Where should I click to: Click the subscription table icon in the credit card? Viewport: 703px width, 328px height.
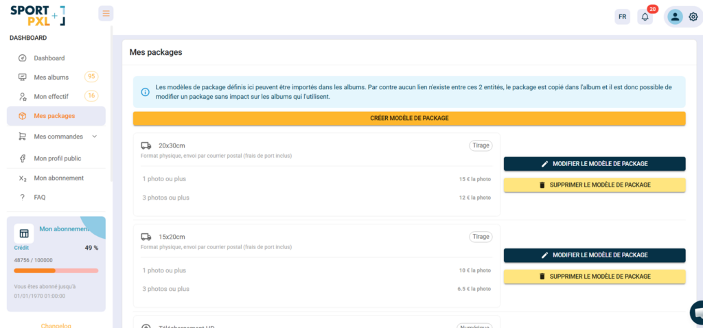coord(24,233)
